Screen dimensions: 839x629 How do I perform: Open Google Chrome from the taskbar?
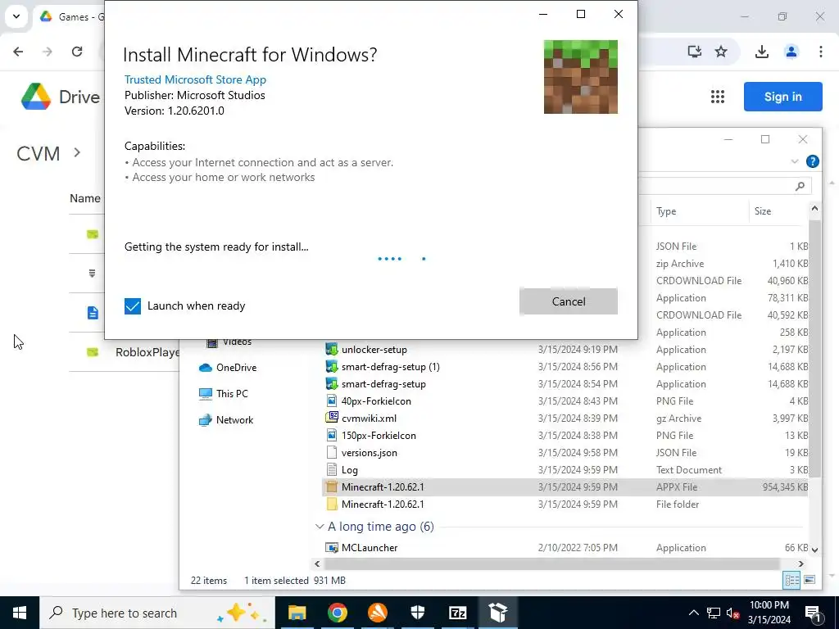click(x=337, y=613)
